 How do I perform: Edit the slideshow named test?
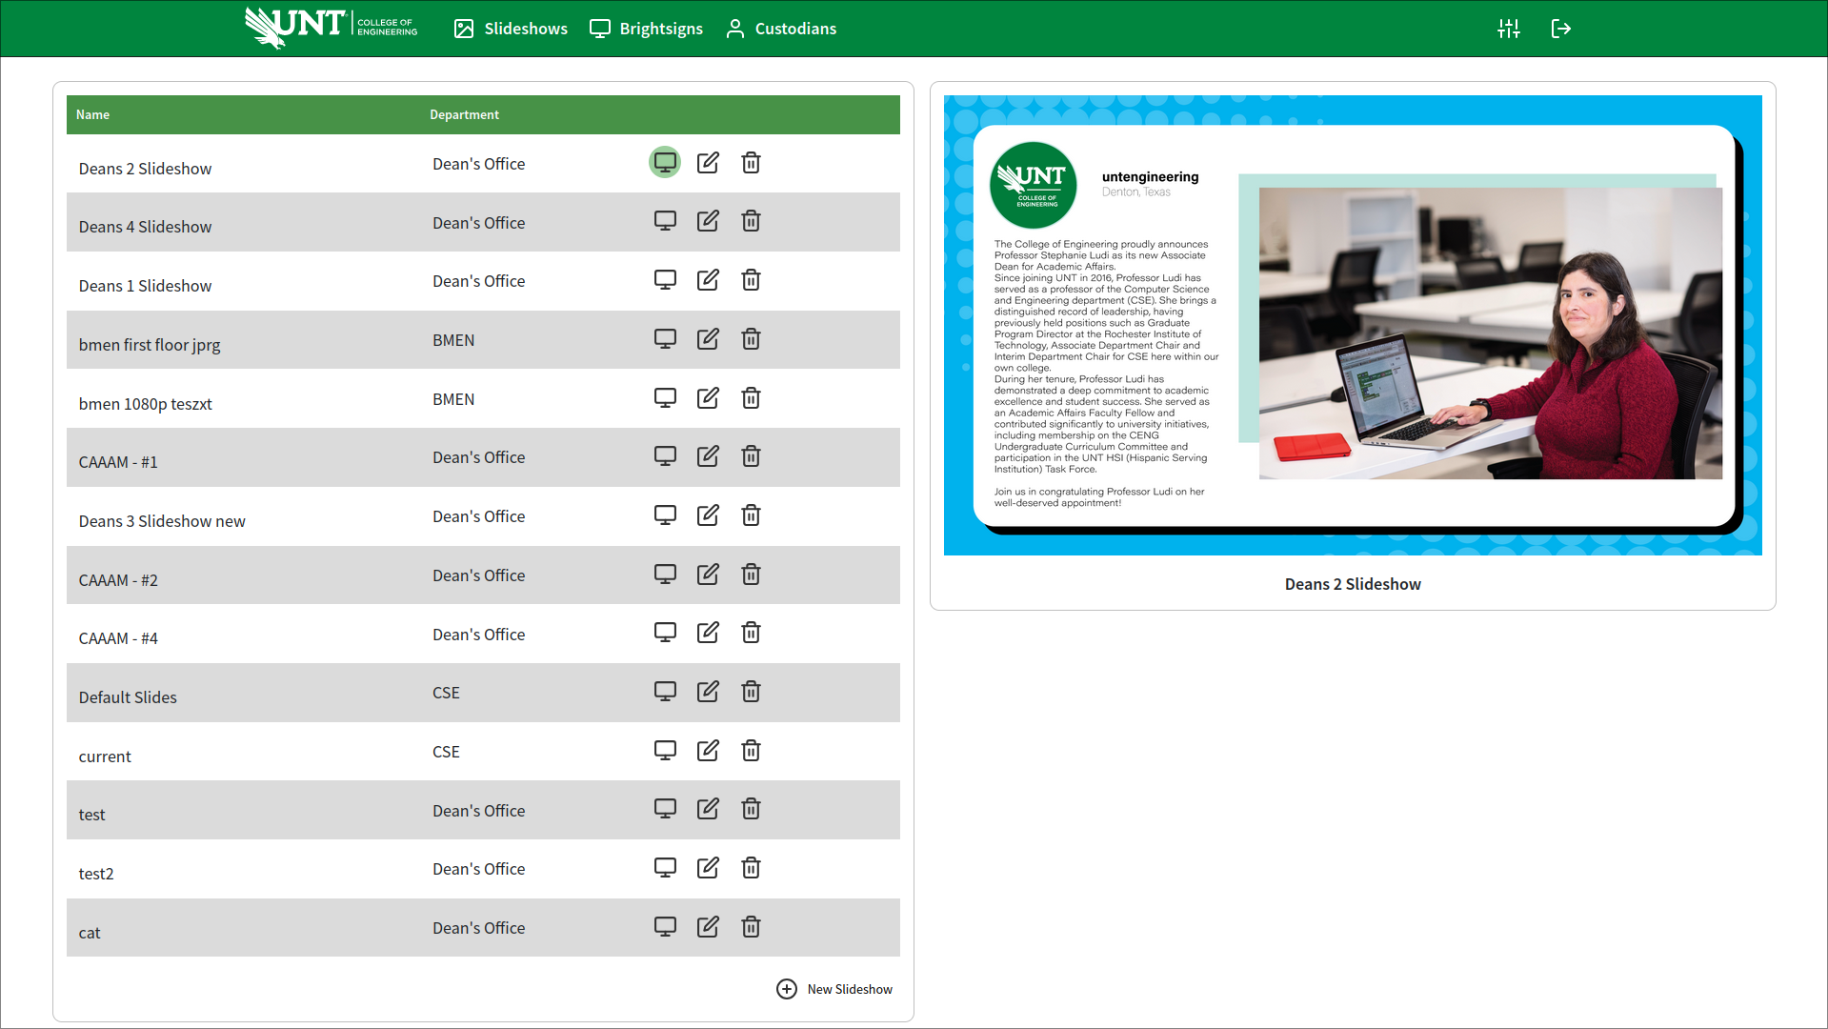[x=708, y=809]
